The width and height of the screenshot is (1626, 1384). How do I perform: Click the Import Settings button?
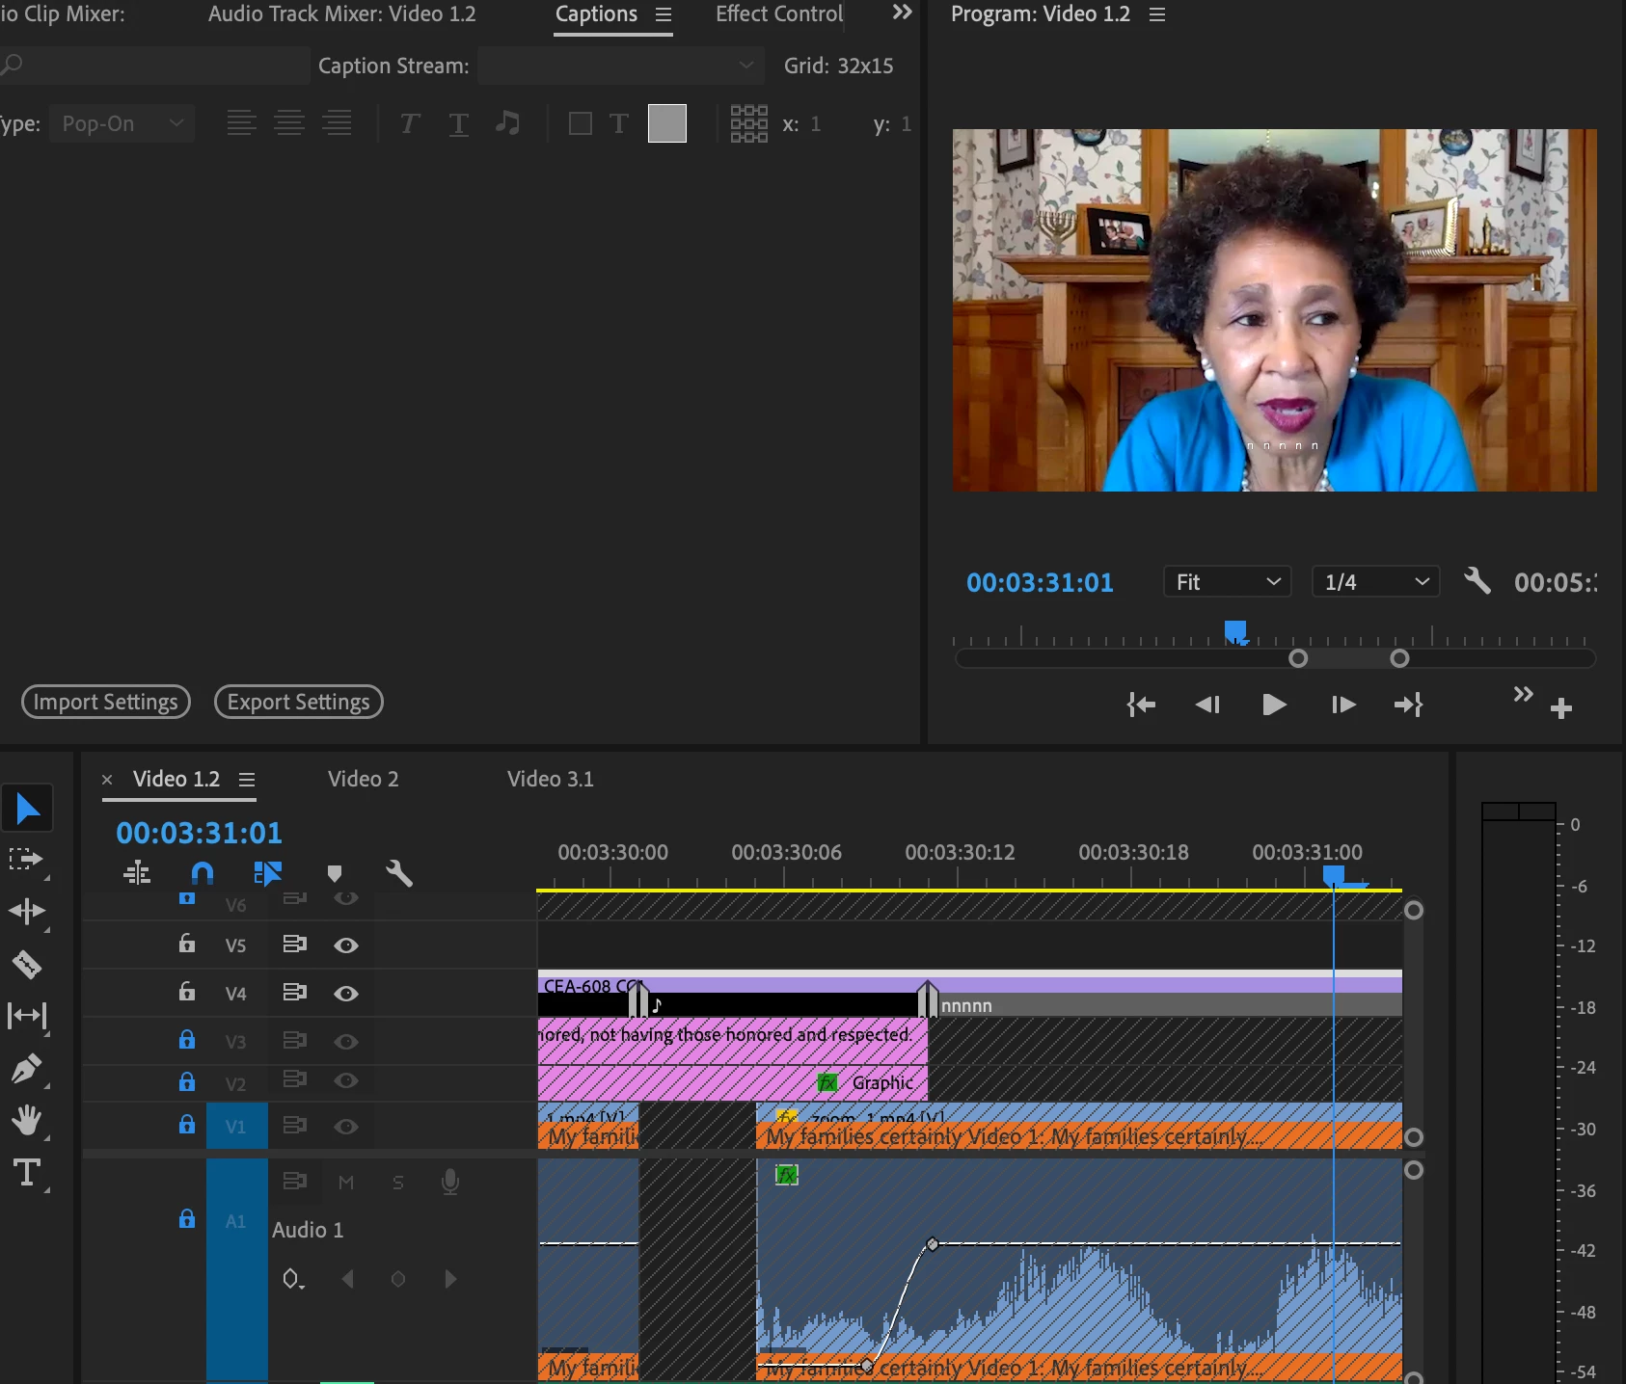click(106, 702)
